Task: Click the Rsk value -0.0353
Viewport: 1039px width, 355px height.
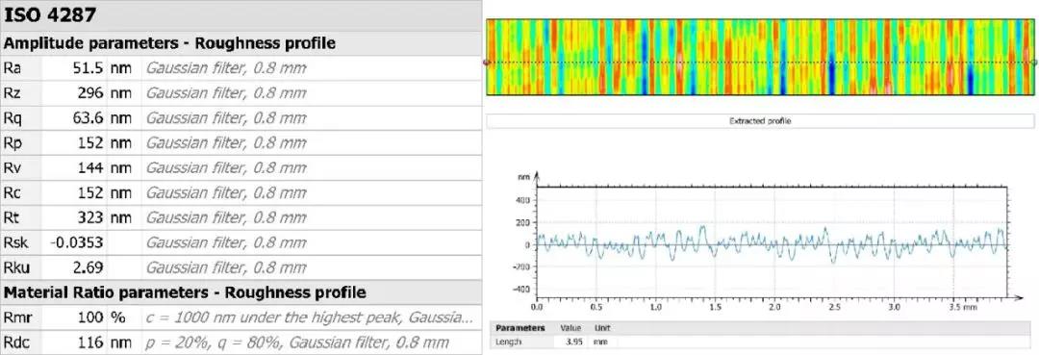Action: (x=77, y=242)
